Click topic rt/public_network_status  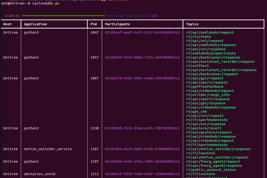[211, 170]
